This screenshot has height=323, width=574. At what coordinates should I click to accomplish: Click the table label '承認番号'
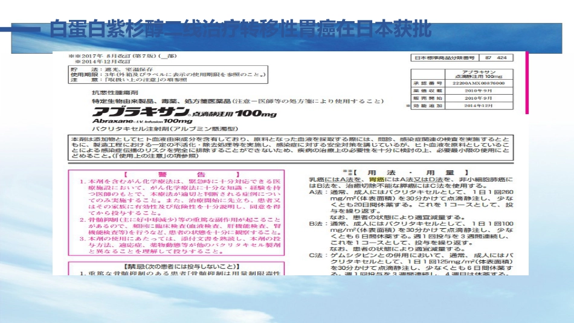[x=428, y=83]
